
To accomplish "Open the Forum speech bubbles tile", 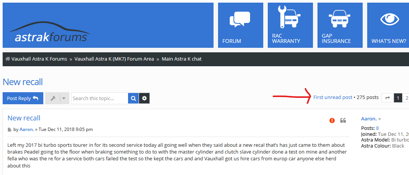I will pos(240,25).
